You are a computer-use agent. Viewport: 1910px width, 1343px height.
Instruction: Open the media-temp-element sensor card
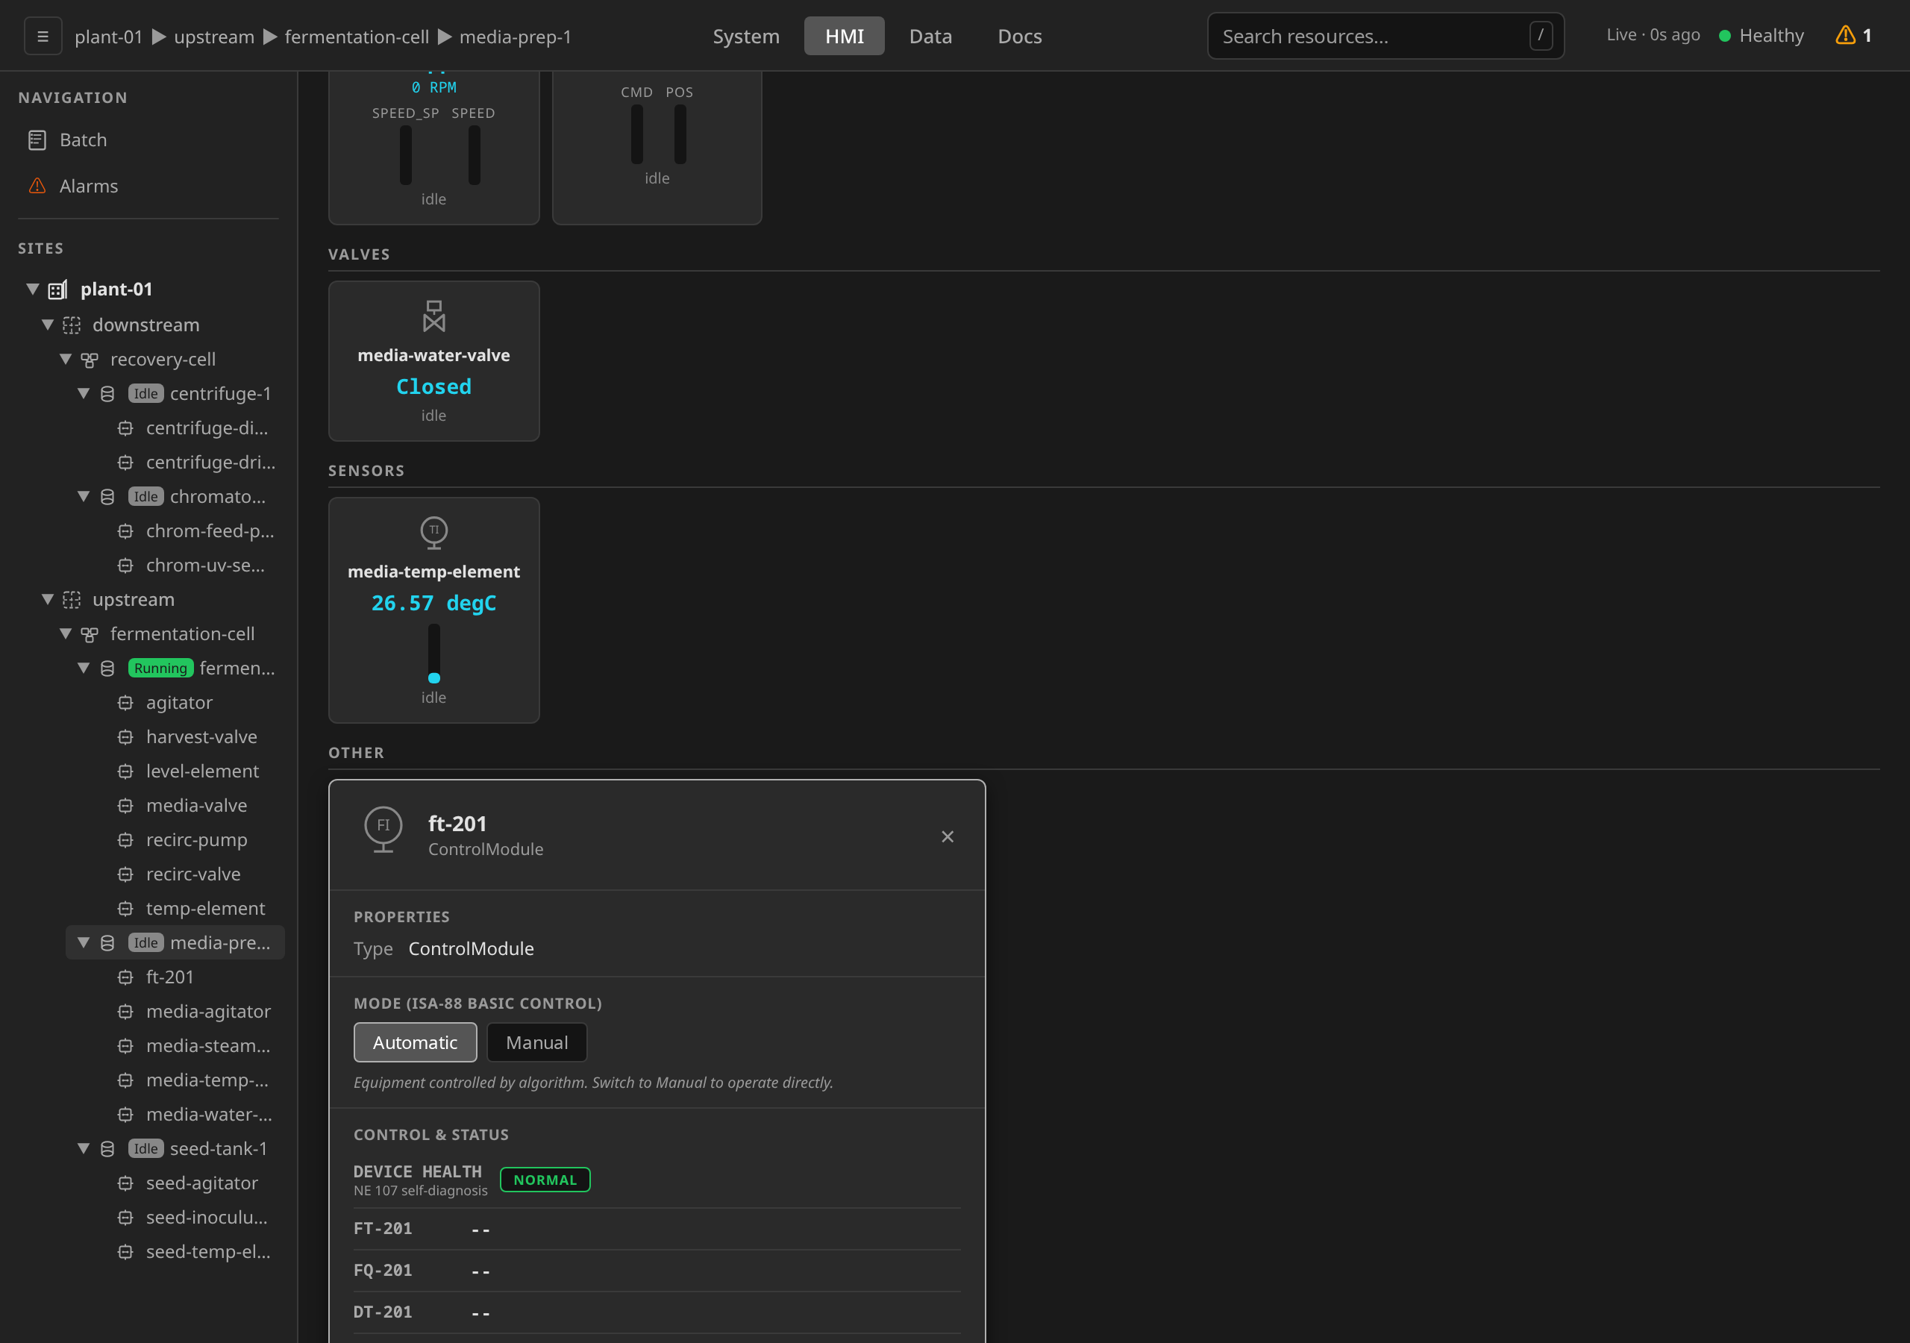click(x=433, y=610)
